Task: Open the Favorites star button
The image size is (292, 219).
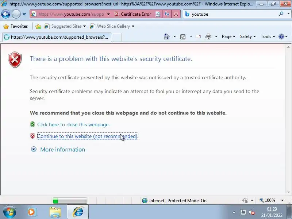Action: 16,26
